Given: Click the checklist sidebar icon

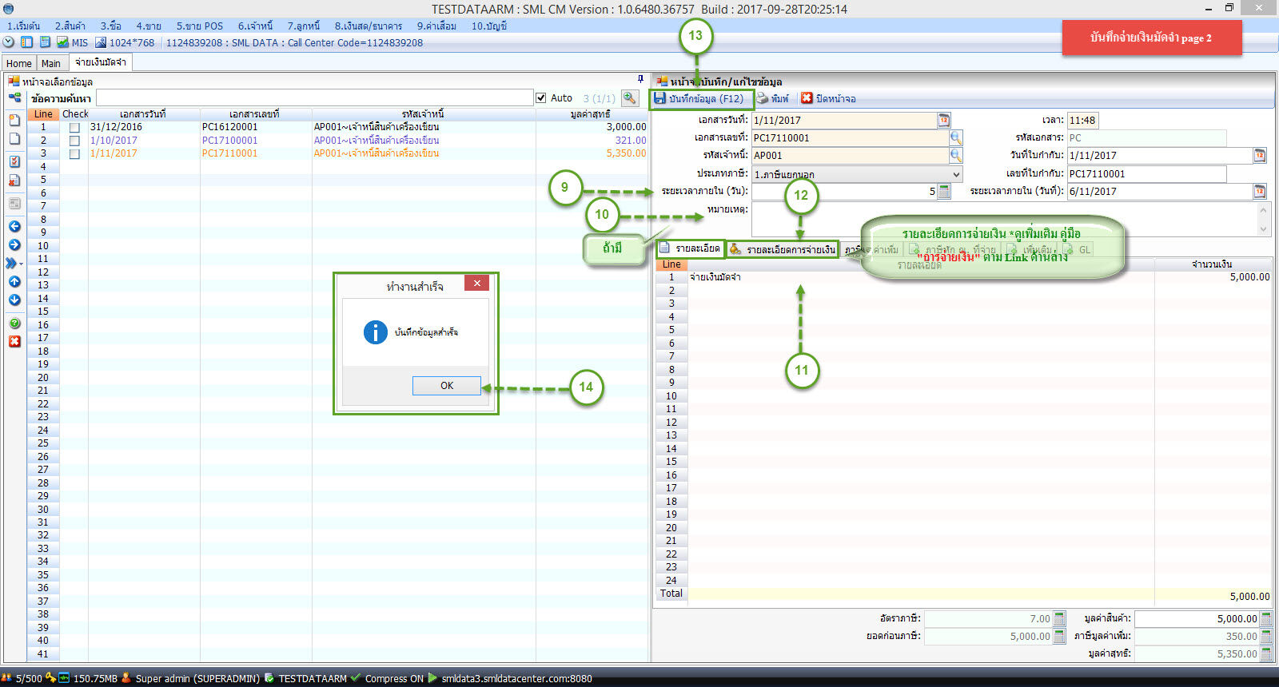Looking at the screenshot, I should coord(14,161).
